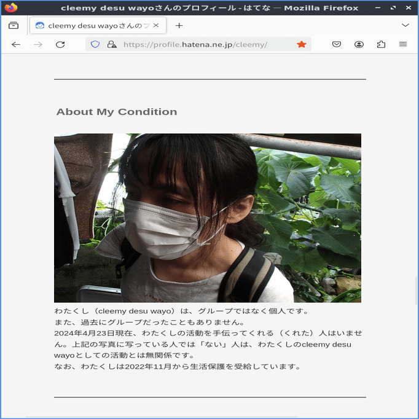Expand the list all tabs chevron
Viewport: 419px width, 419px height.
pos(405,25)
